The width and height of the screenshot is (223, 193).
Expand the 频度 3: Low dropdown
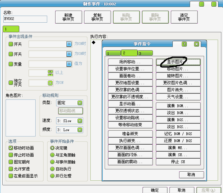click(80, 130)
